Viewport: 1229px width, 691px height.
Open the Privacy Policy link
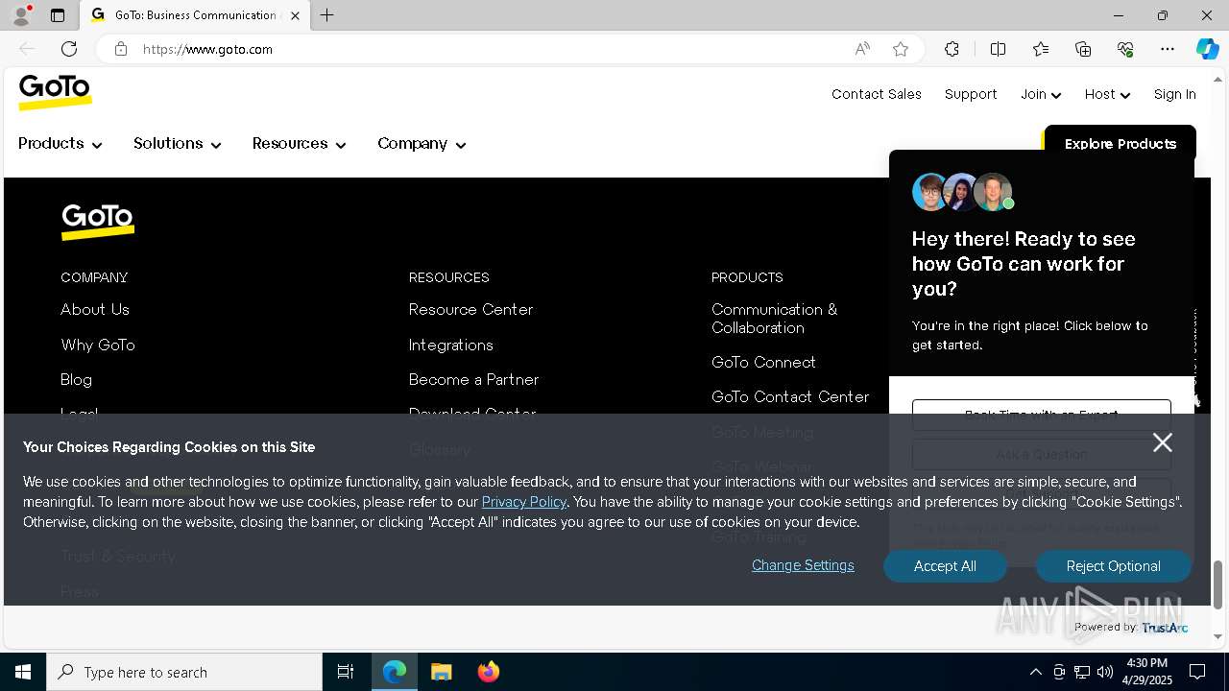(524, 502)
